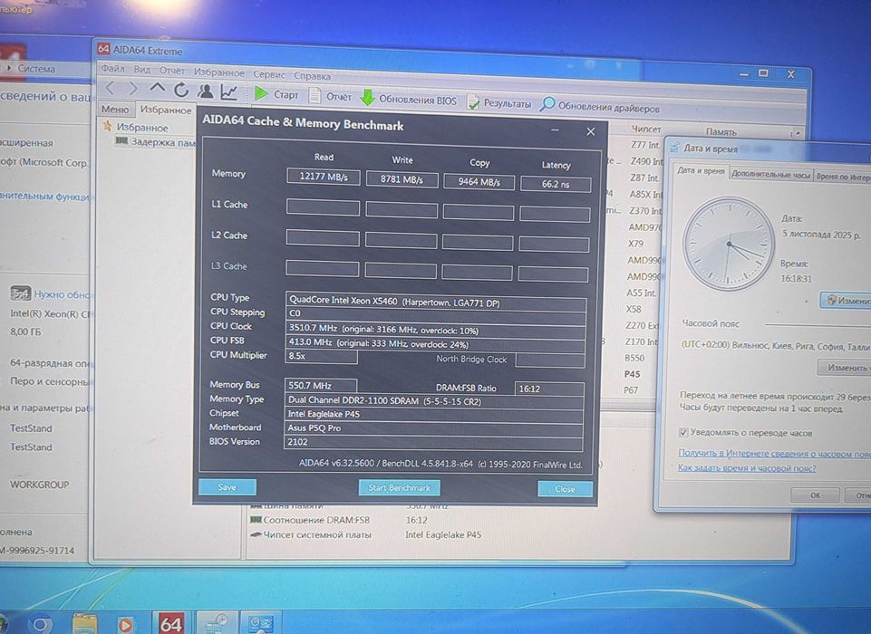The width and height of the screenshot is (871, 634).
Task: Click the user profile icon in AIDA64 toolbar
Action: coord(205,91)
